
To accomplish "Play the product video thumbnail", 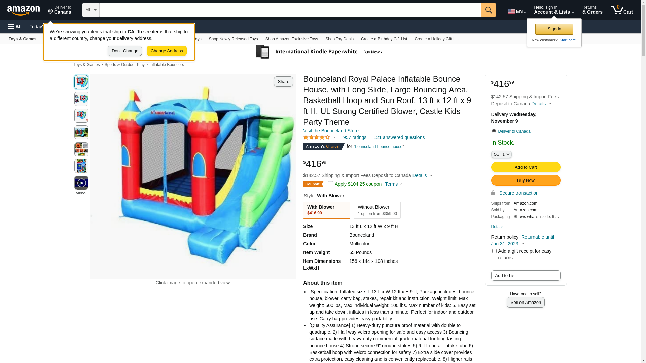I will pyautogui.click(x=81, y=183).
